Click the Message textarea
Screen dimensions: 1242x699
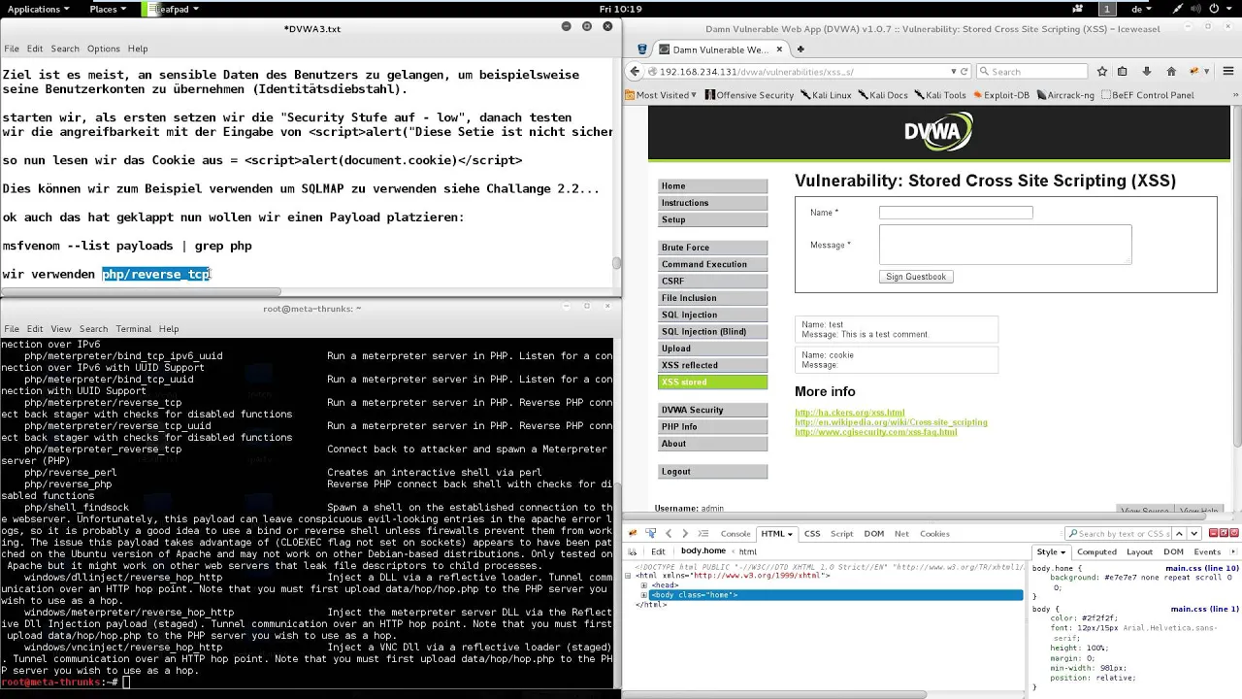pos(1005,245)
